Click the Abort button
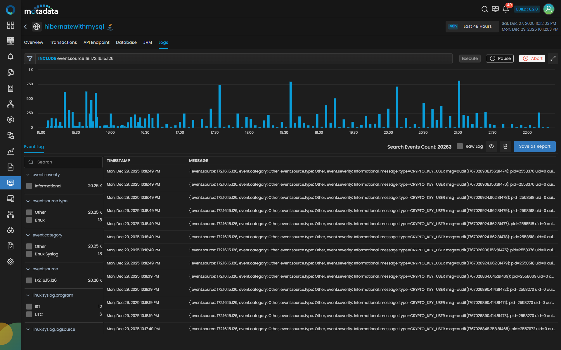561x350 pixels. click(x=532, y=58)
